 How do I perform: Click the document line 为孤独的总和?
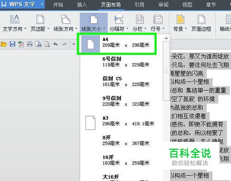coord(187,107)
